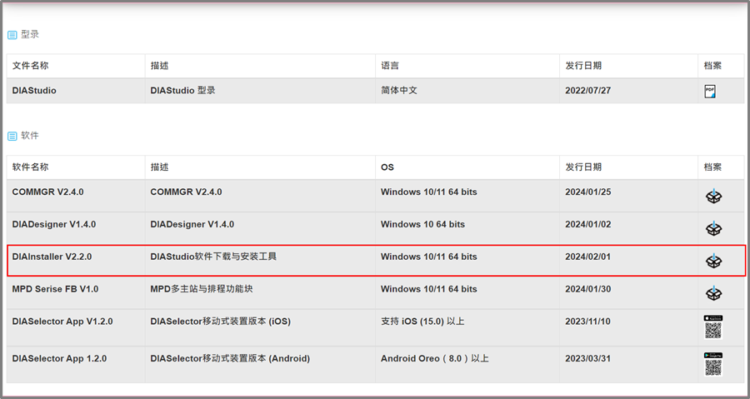Click the DIAInstaller V2.2.0 software name
This screenshot has width=750, height=399.
pyautogui.click(x=52, y=257)
